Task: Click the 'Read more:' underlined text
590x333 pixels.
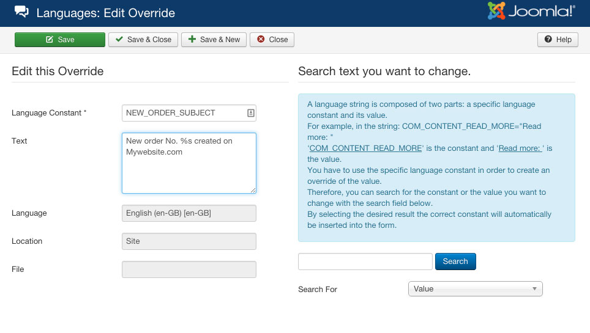Action: [x=520, y=148]
